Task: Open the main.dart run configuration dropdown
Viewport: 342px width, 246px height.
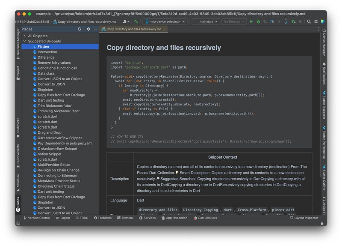Action: (206, 21)
